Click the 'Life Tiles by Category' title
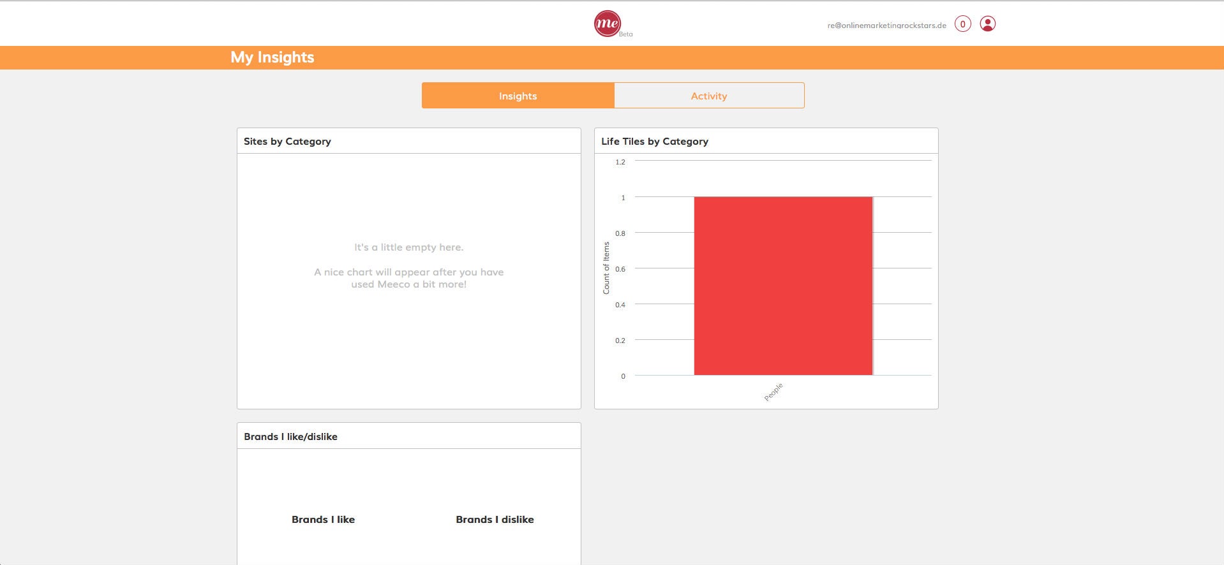Screen dimensions: 1224x565 click(x=654, y=142)
